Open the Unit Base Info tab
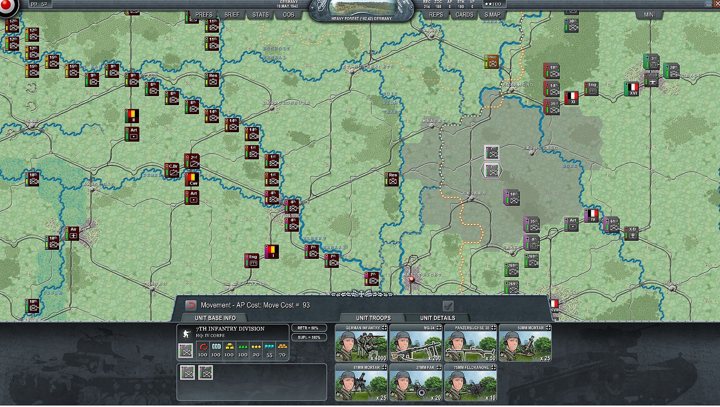 (215, 318)
